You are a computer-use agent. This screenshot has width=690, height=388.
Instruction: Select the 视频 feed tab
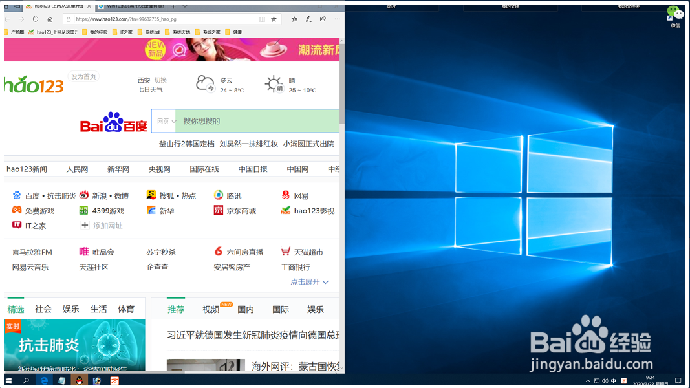coord(211,310)
